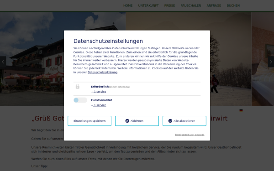Open Bereitgestellt von websedit link
Image resolution: width=274 pixels, height=171 pixels.
coord(190,135)
